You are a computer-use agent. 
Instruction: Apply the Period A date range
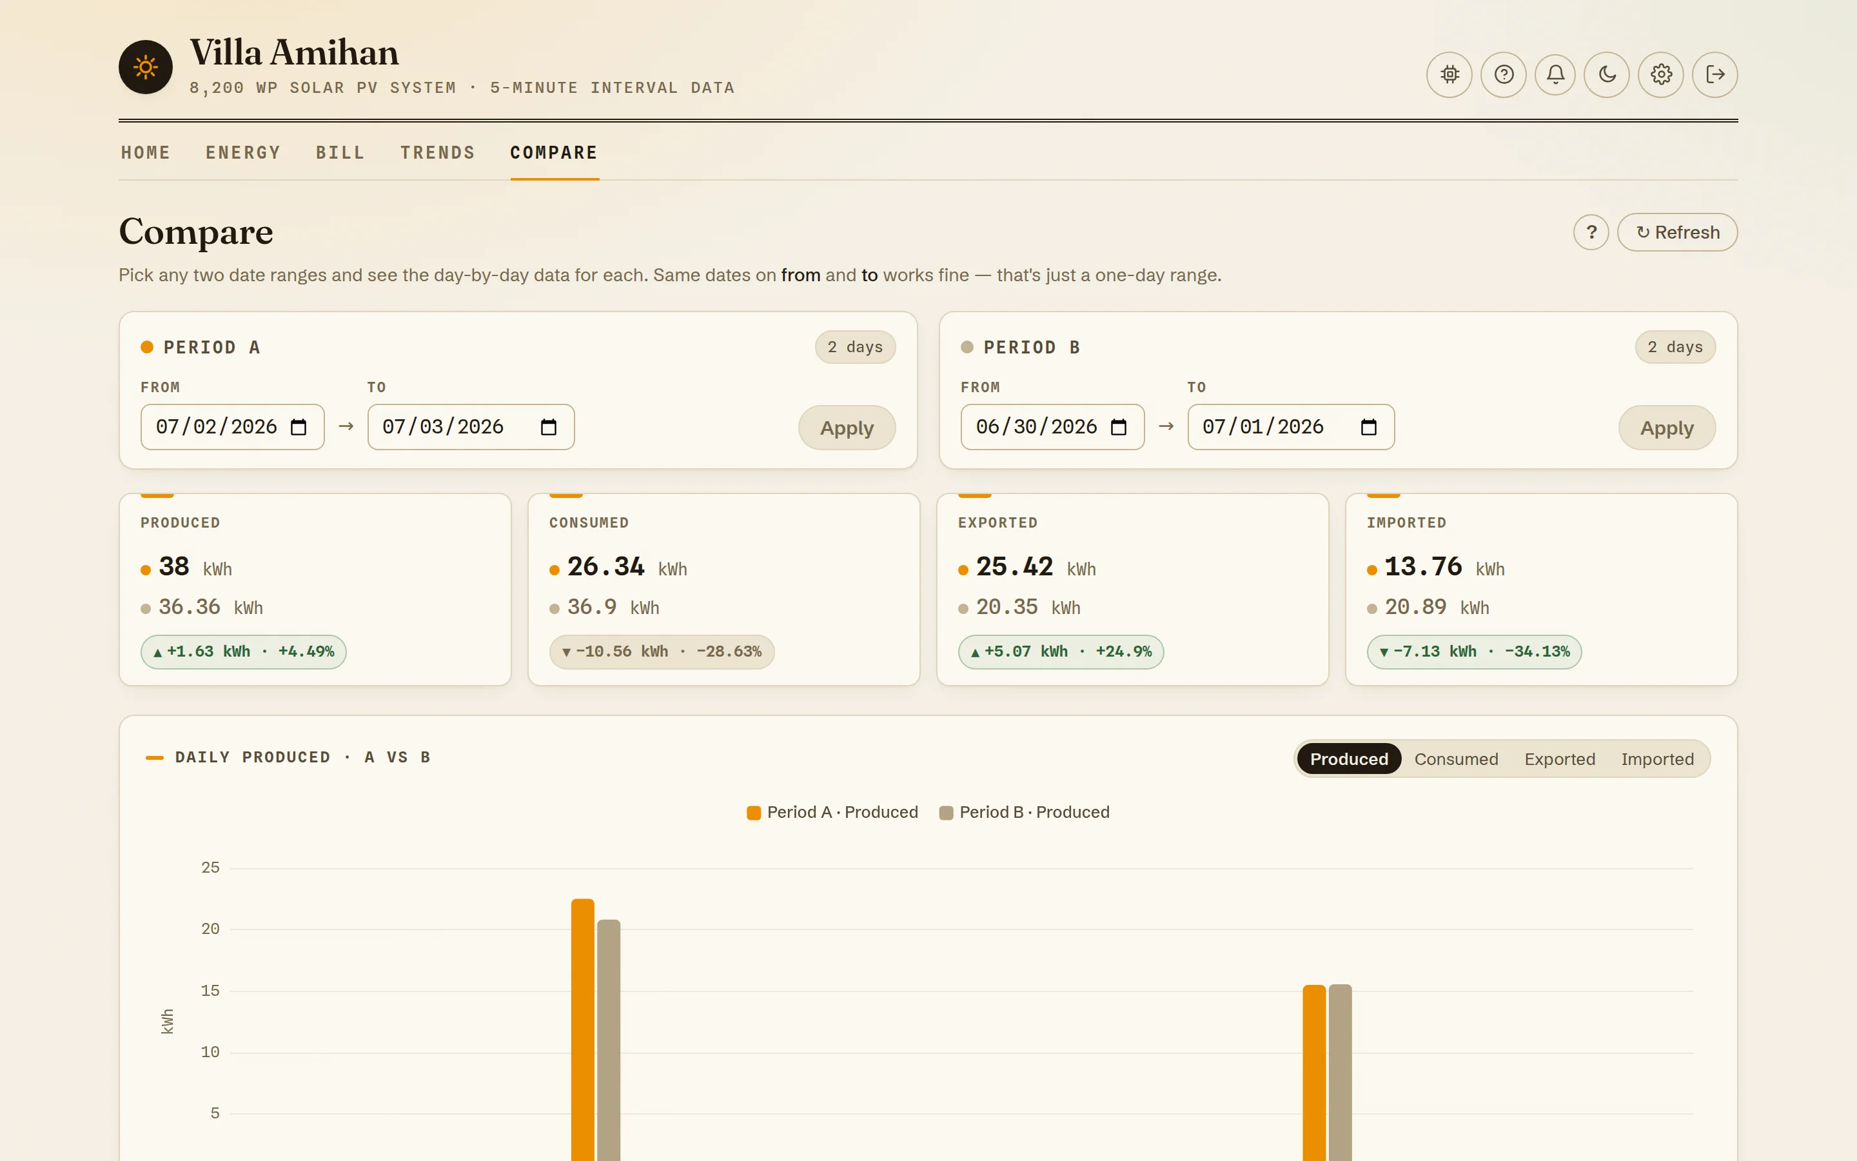tap(847, 428)
